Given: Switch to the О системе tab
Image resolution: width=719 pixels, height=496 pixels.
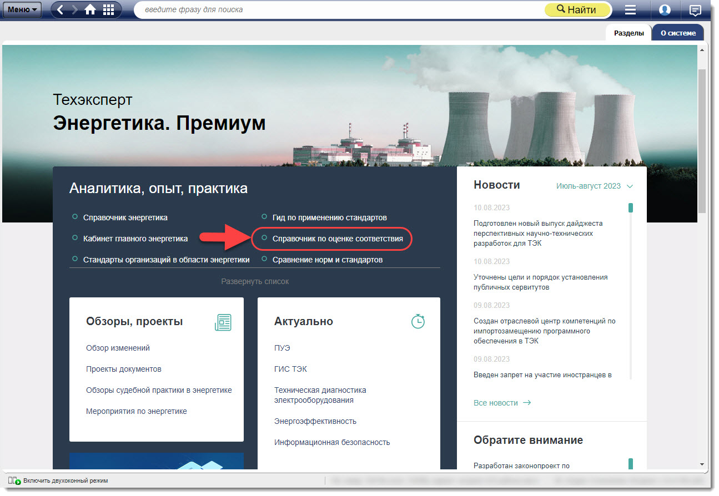Looking at the screenshot, I should [678, 33].
